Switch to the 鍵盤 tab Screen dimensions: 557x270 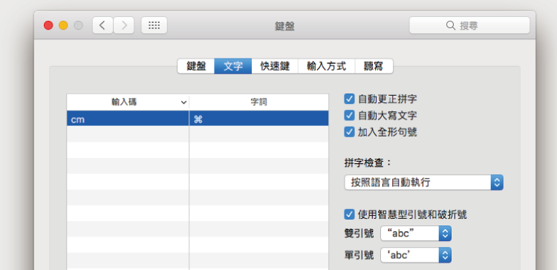point(196,66)
